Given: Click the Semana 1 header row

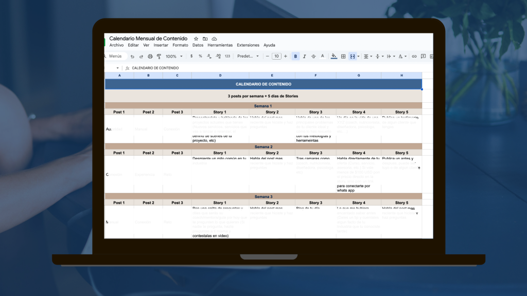Looking at the screenshot, I should [x=263, y=106].
